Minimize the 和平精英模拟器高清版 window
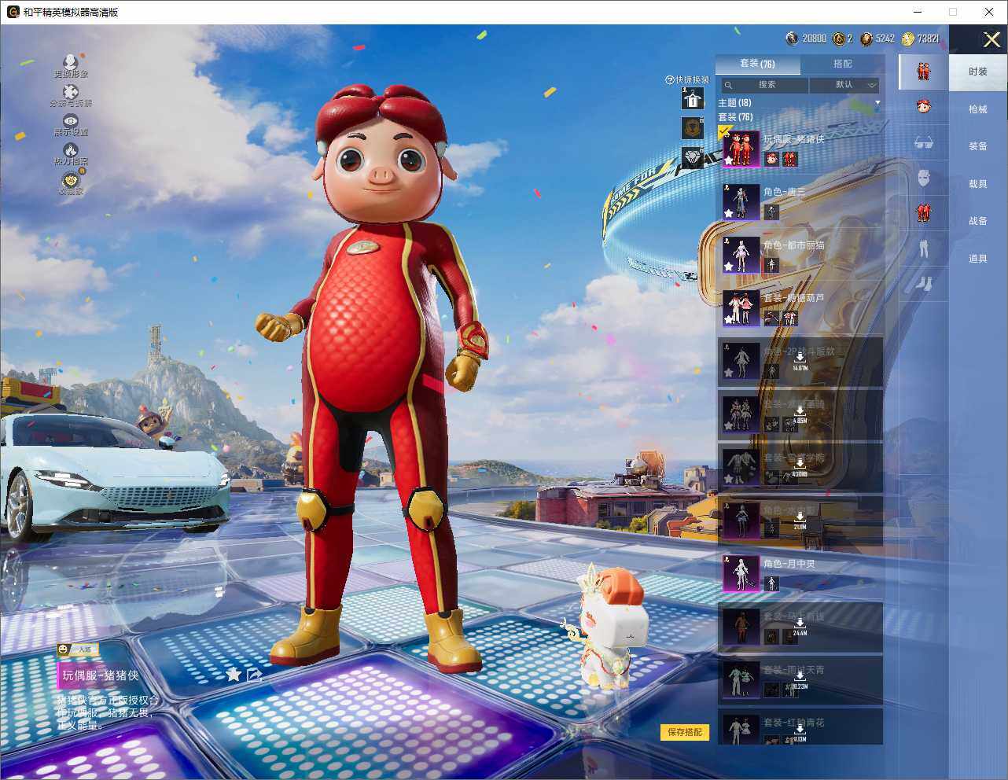The height and width of the screenshot is (780, 1008). coord(918,12)
